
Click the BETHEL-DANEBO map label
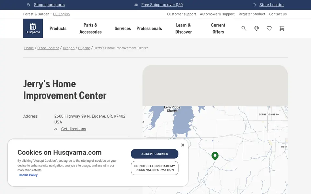[x=269, y=114]
